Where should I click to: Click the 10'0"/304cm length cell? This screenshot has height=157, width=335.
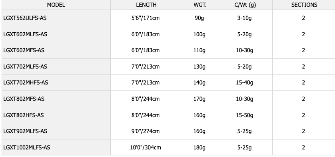point(146,147)
